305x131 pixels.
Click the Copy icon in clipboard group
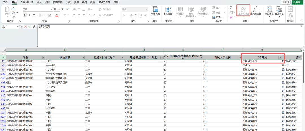click(x=14, y=12)
